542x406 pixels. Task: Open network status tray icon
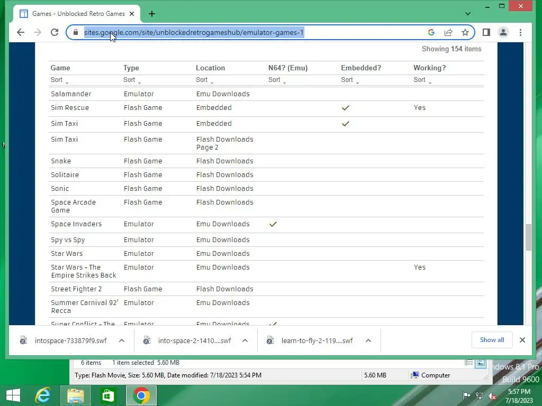pos(480,395)
